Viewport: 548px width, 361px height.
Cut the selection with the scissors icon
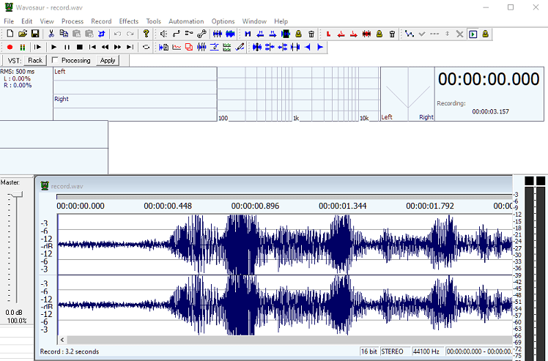51,34
